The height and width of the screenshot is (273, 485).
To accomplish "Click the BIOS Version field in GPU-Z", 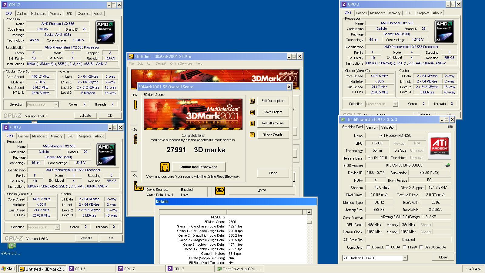I will tap(404, 165).
